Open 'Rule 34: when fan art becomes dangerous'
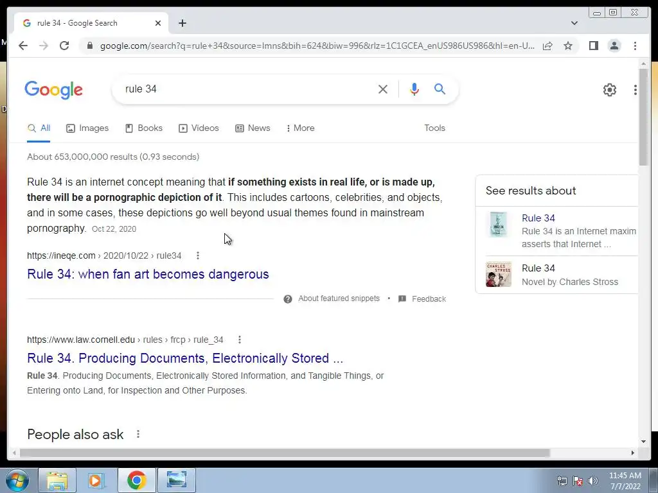 click(148, 274)
